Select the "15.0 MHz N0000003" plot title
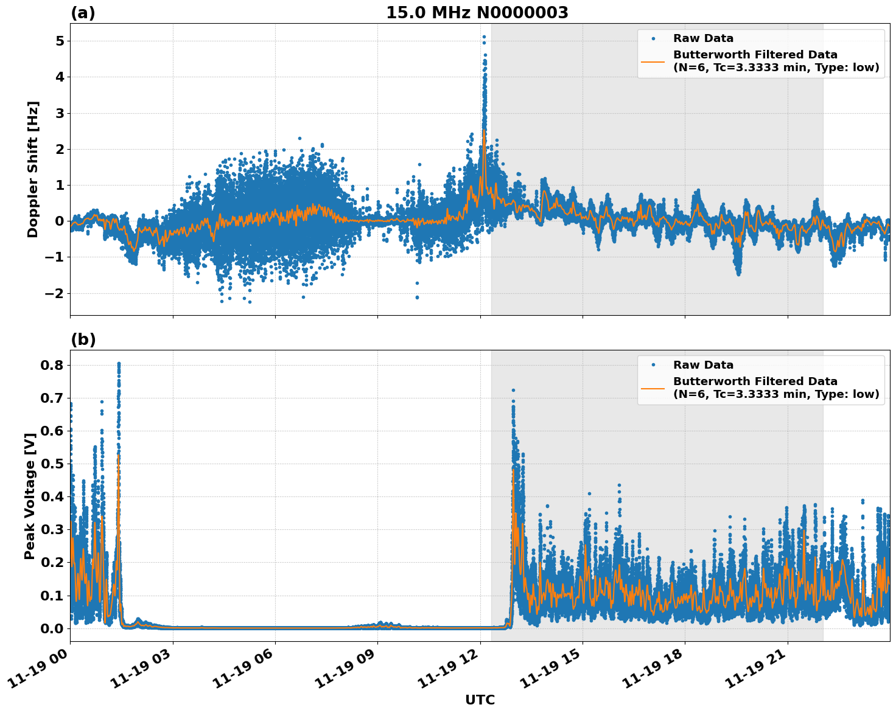 [477, 13]
